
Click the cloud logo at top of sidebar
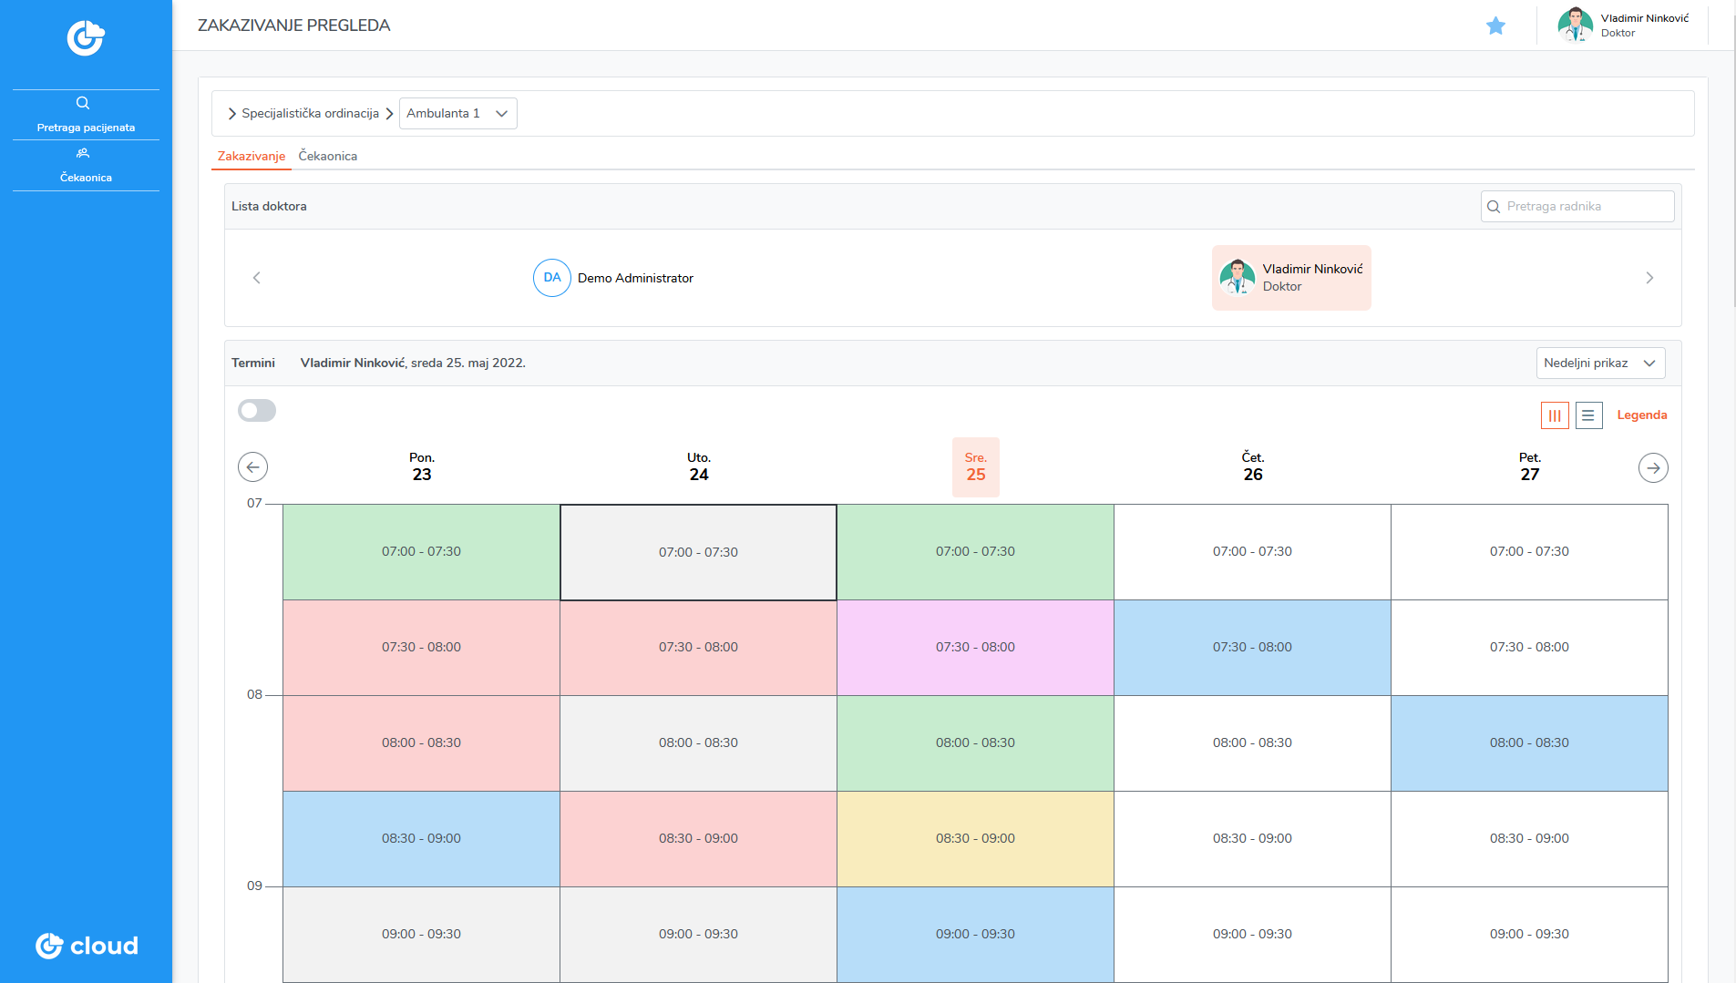pos(86,38)
